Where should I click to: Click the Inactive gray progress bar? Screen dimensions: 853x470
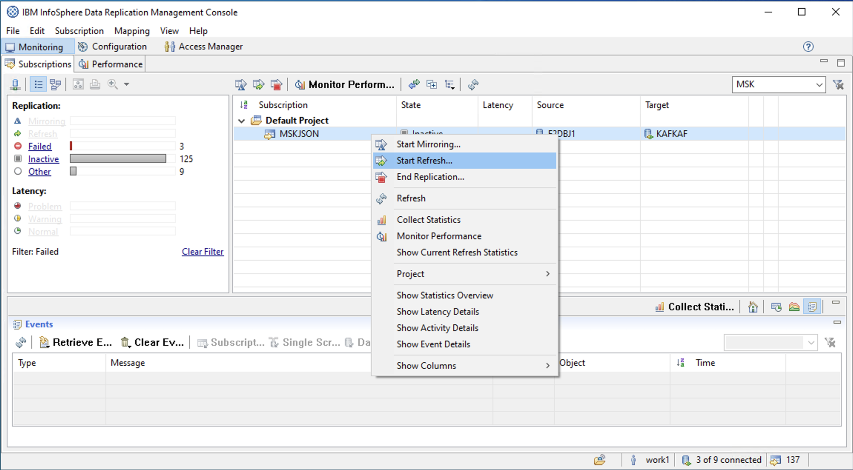tap(118, 159)
